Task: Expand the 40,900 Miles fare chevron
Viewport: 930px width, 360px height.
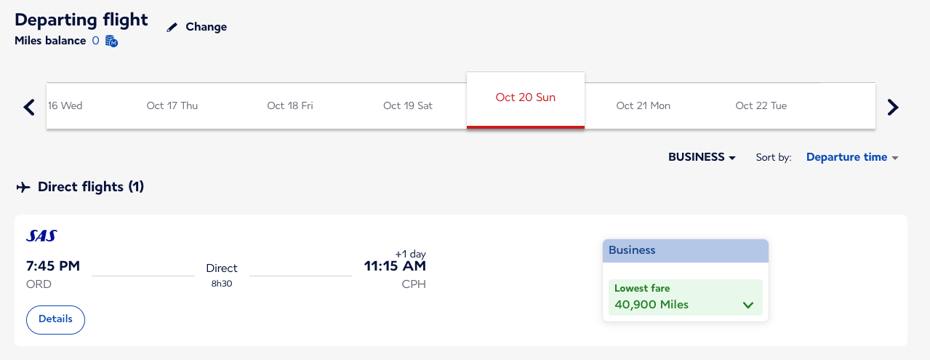Action: [x=748, y=305]
